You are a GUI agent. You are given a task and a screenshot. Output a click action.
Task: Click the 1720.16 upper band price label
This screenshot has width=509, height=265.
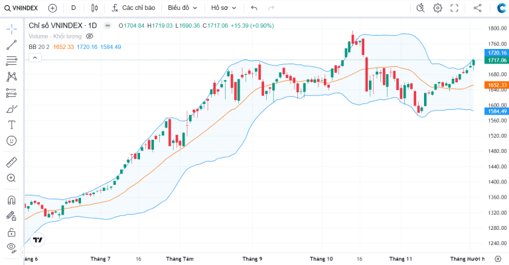[x=496, y=53]
